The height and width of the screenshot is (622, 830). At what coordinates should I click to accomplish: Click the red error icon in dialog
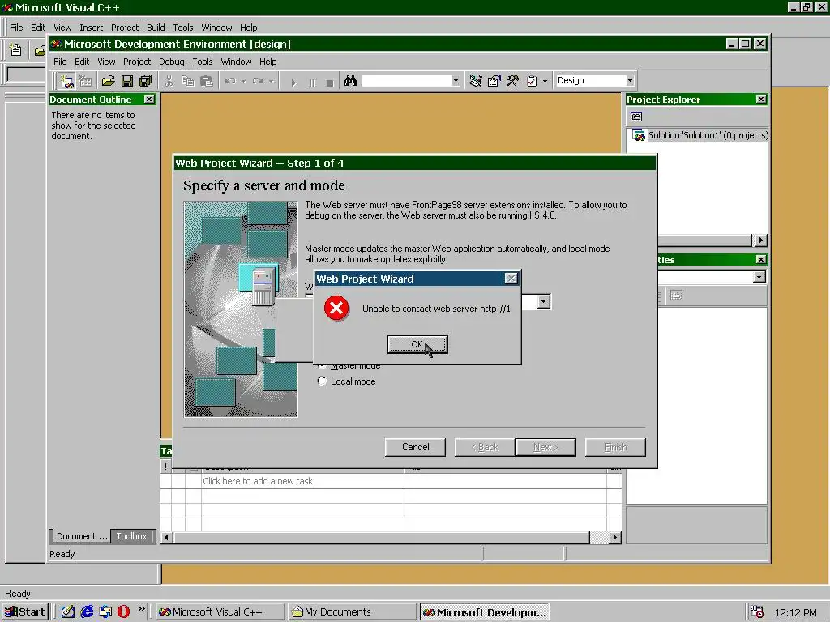[336, 309]
